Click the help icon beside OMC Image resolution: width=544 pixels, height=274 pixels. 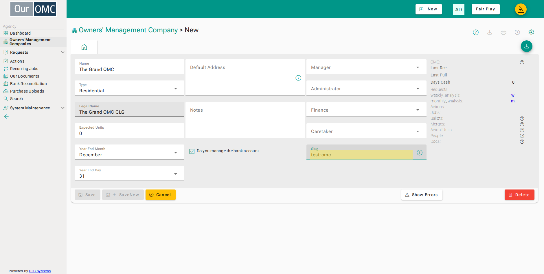click(x=522, y=62)
